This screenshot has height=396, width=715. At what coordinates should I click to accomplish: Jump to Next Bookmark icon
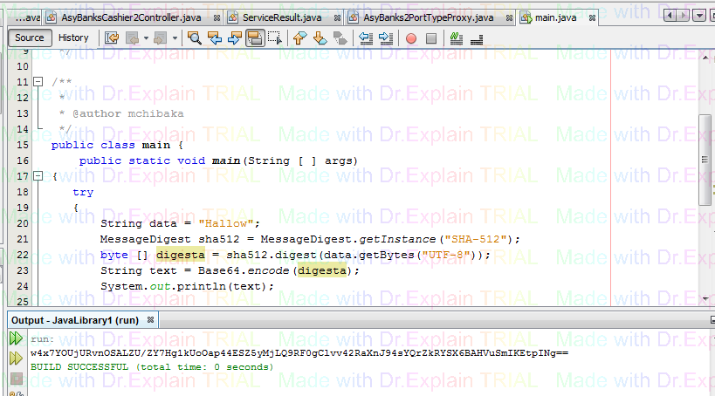tap(320, 38)
